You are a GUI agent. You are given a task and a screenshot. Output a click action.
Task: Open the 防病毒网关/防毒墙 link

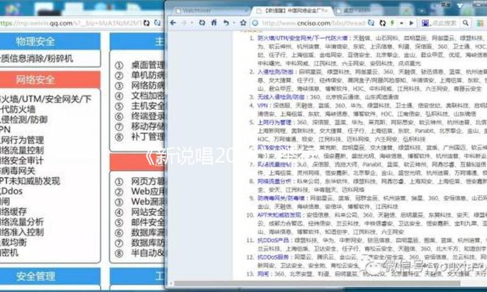pyautogui.click(x=281, y=198)
